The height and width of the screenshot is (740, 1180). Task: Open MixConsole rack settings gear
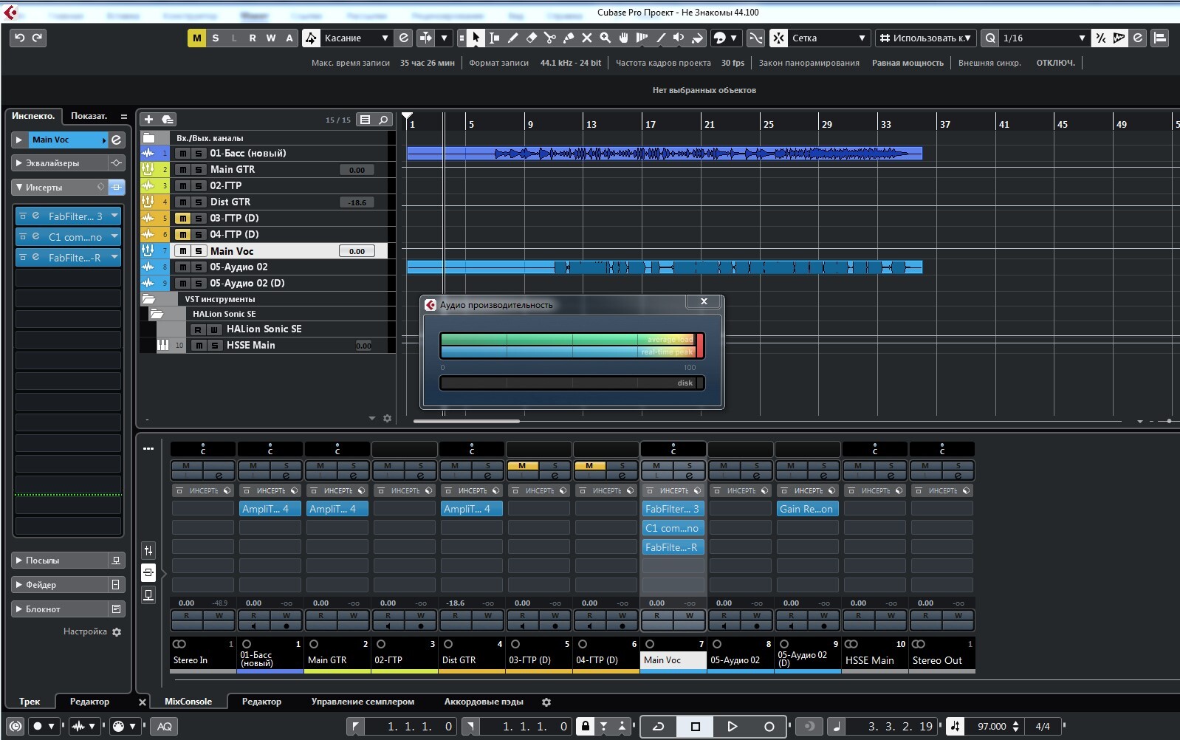point(546,702)
